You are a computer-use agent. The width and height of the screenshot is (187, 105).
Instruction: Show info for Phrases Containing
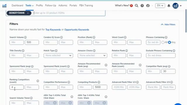pyautogui.click(x=166, y=37)
